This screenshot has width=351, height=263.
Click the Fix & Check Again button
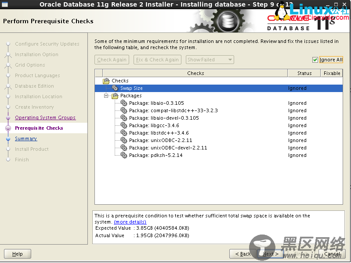pos(157,60)
